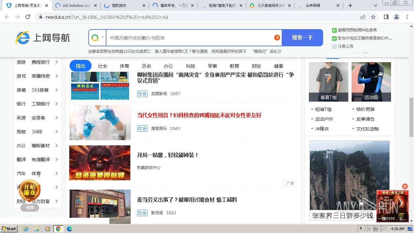Close the floating game ad with red X
Screen dimensions: 414x233
coord(405,186)
